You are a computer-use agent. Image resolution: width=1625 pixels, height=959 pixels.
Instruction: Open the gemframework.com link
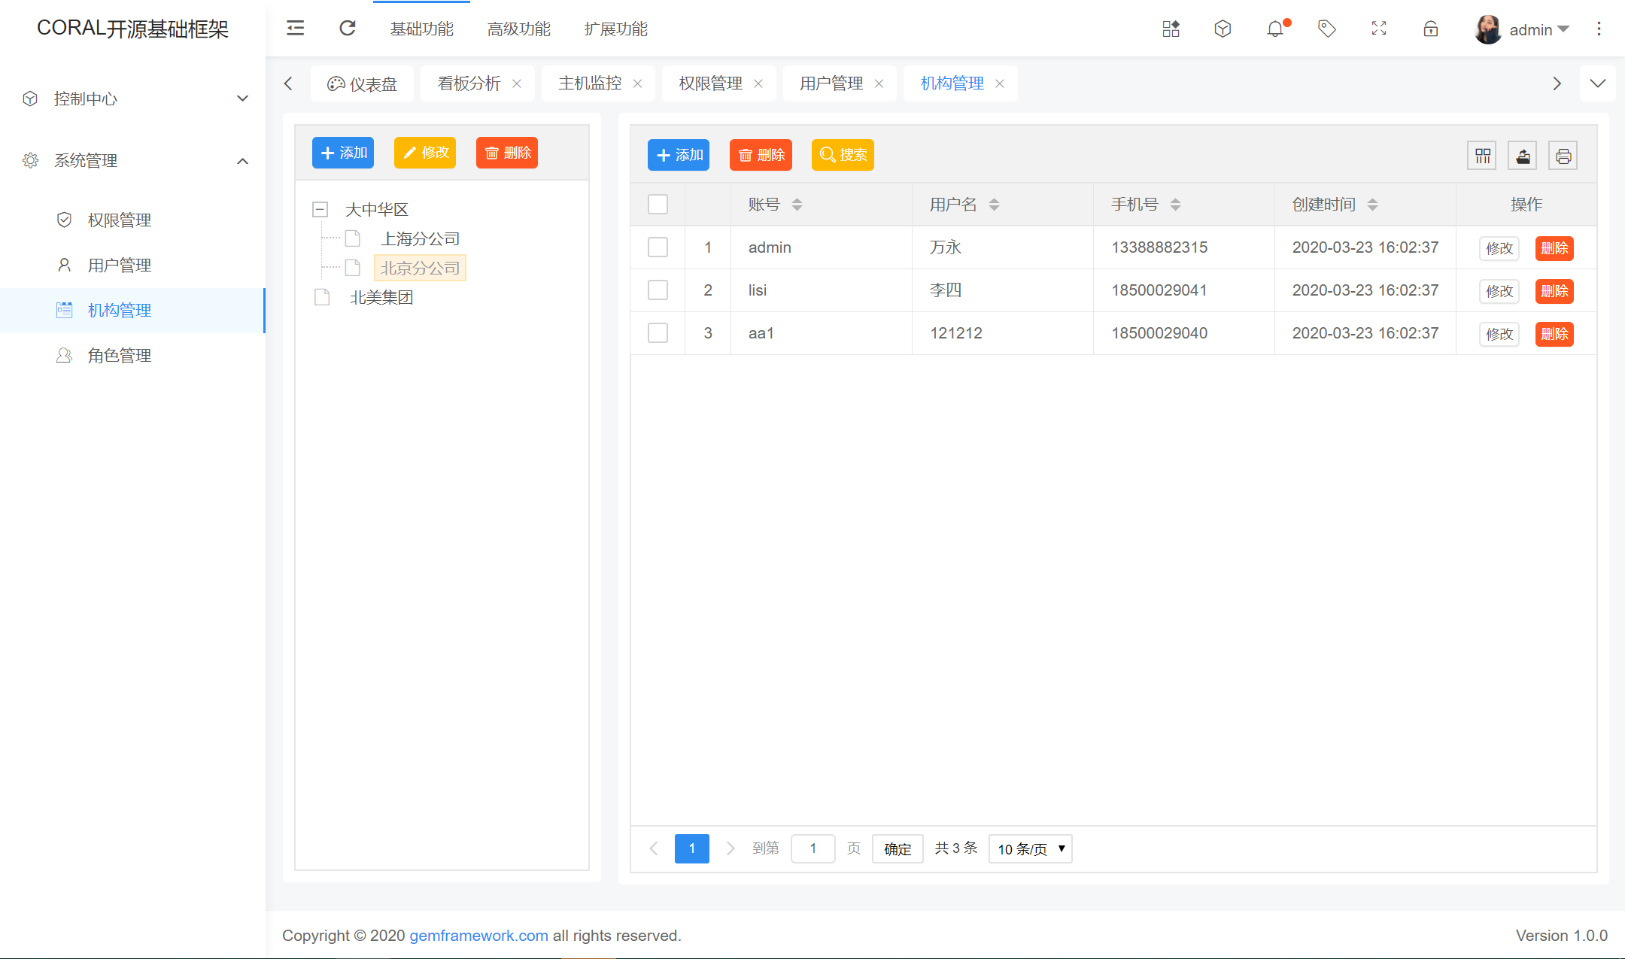click(x=478, y=936)
